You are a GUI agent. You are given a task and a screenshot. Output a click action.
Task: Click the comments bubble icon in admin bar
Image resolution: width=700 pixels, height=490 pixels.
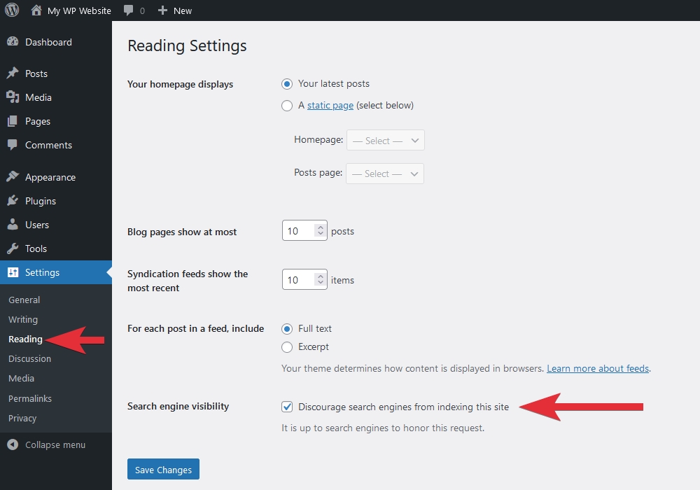pyautogui.click(x=128, y=10)
